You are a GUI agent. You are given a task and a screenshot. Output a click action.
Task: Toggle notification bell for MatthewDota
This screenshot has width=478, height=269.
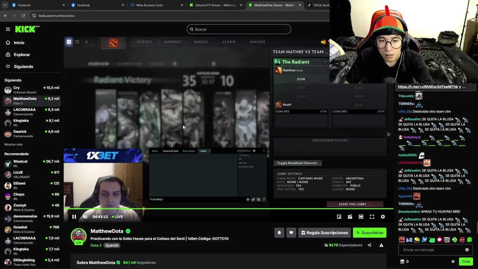279,233
